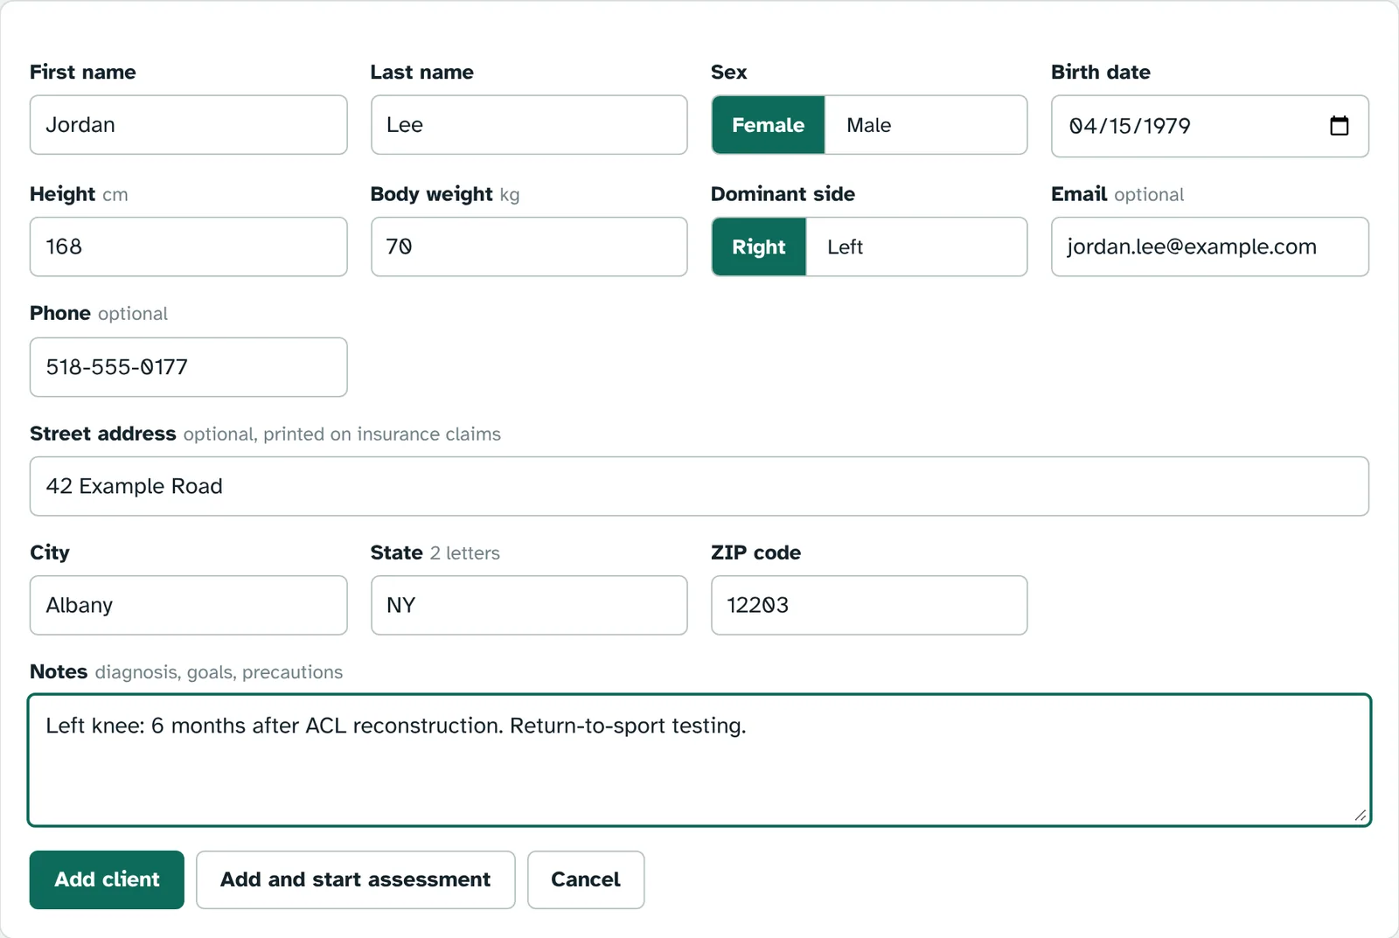Click the Sex label
Screen dimensions: 1399x938
click(x=729, y=73)
